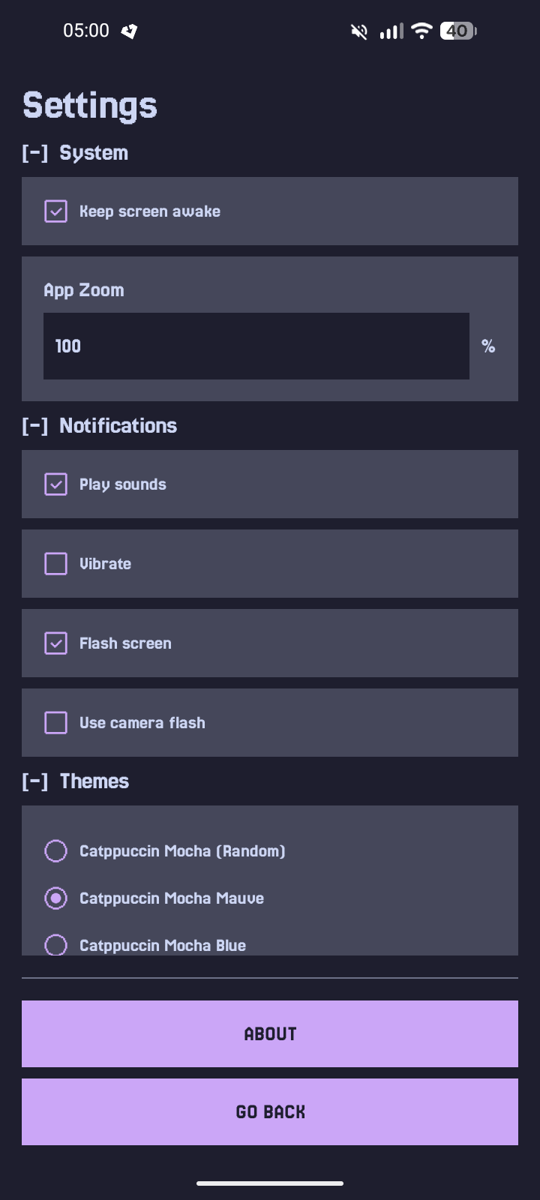Image resolution: width=540 pixels, height=1200 pixels.
Task: Focus the App Zoom percentage field
Action: [256, 346]
